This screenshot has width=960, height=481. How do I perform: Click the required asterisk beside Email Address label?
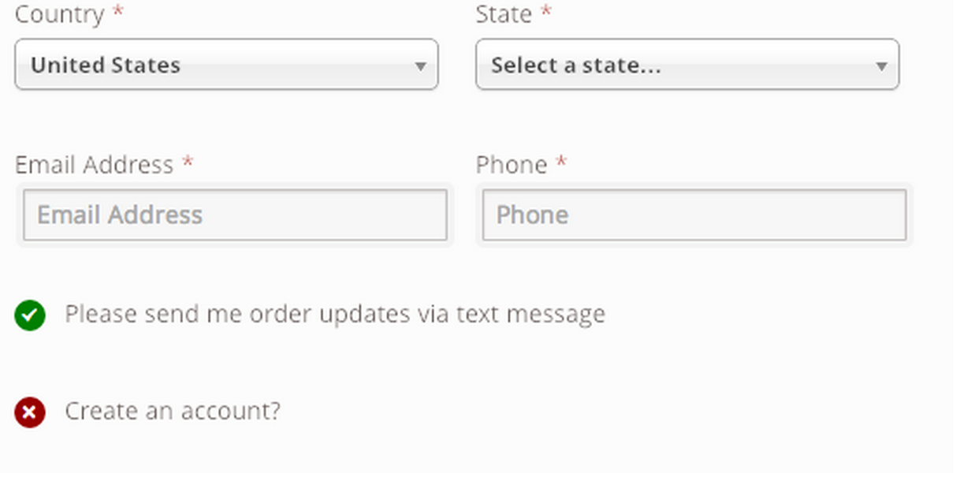(x=188, y=163)
